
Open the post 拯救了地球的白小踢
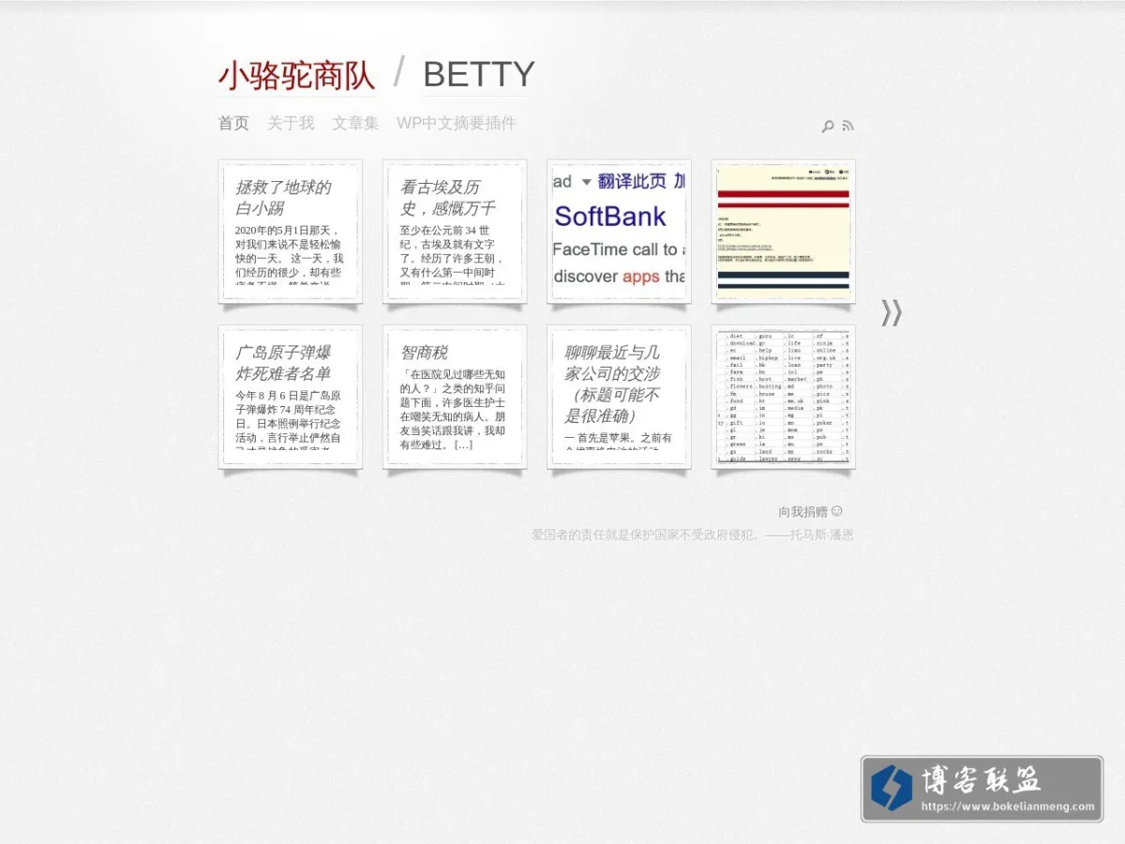click(x=284, y=198)
